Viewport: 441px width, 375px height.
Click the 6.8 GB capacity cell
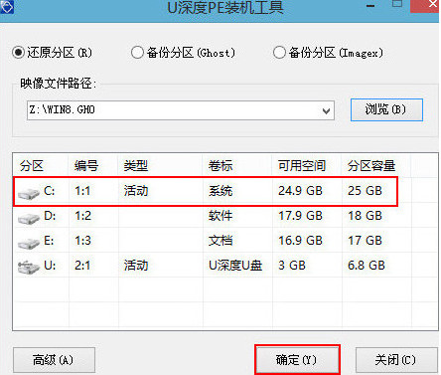pyautogui.click(x=367, y=266)
